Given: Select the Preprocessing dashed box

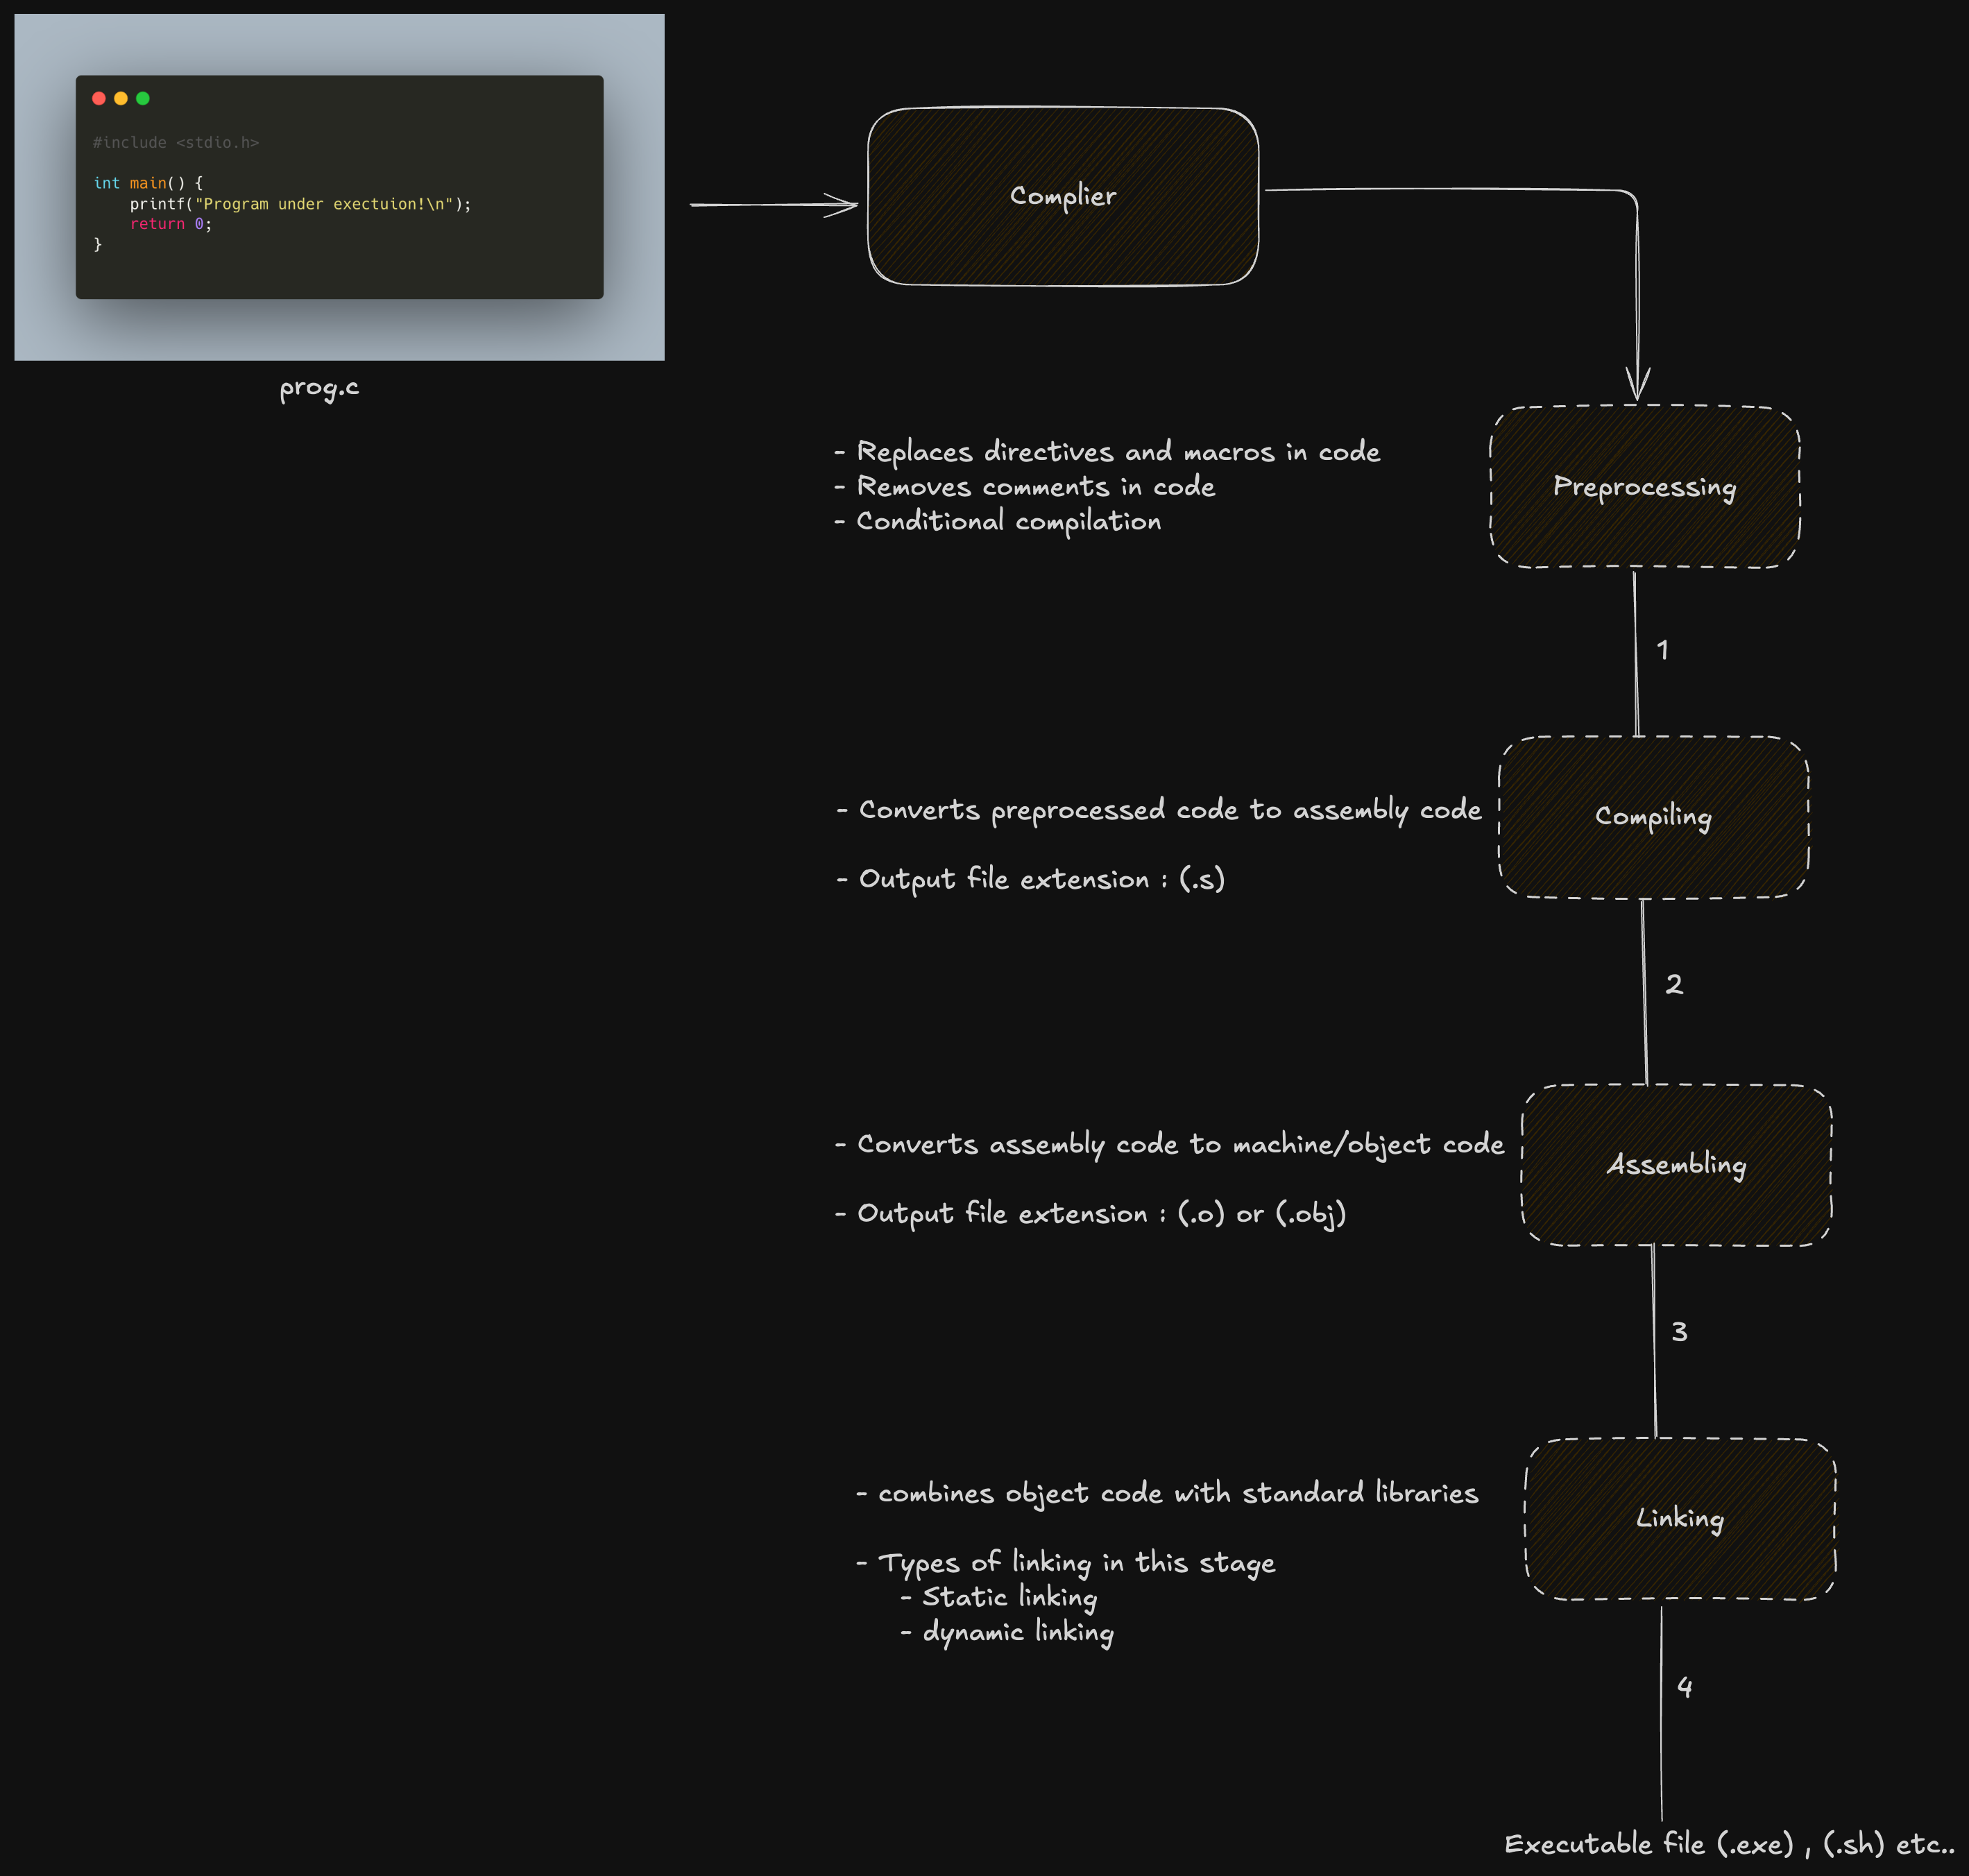Looking at the screenshot, I should point(1644,487).
